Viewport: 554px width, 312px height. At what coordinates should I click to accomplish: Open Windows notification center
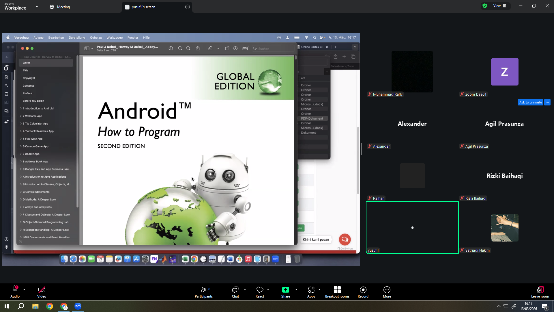tap(545, 306)
